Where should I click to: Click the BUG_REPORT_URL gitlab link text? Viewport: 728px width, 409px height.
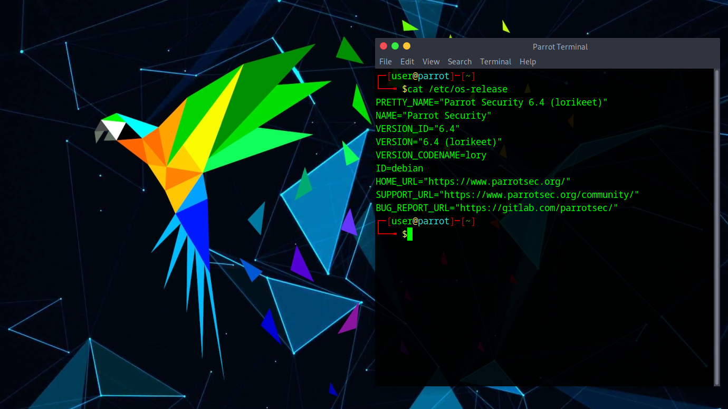pos(537,208)
